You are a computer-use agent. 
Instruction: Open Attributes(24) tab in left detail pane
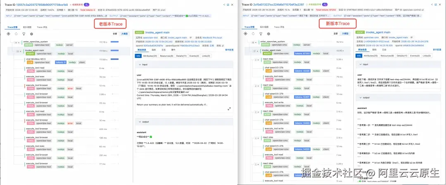click(x=151, y=56)
